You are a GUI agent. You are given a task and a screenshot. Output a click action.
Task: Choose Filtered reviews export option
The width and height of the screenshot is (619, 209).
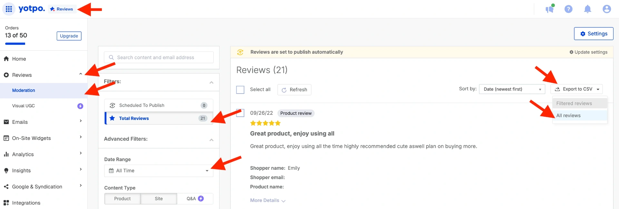click(x=580, y=104)
